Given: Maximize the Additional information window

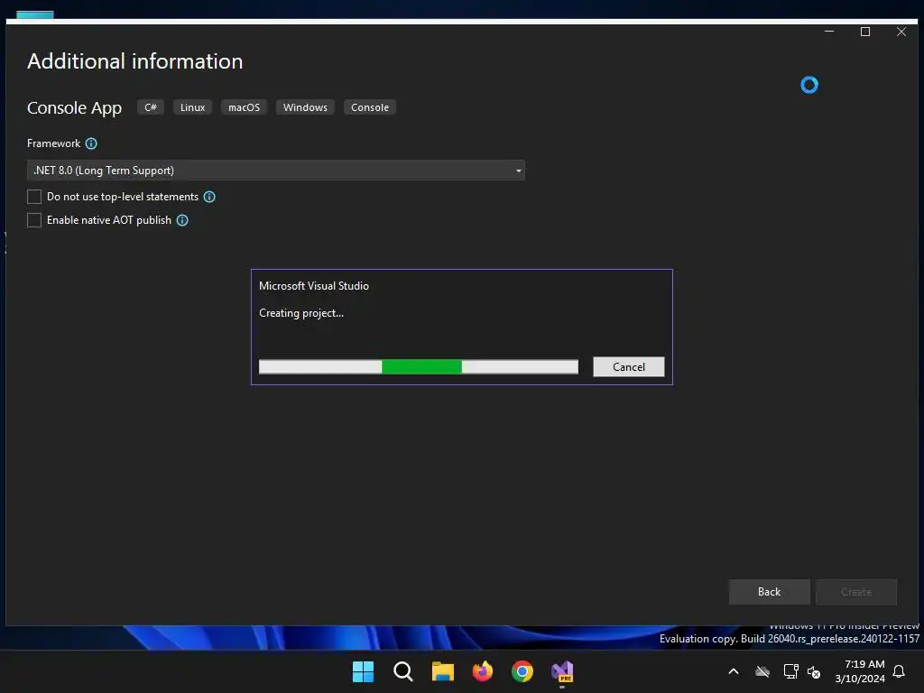Looking at the screenshot, I should coord(865,32).
